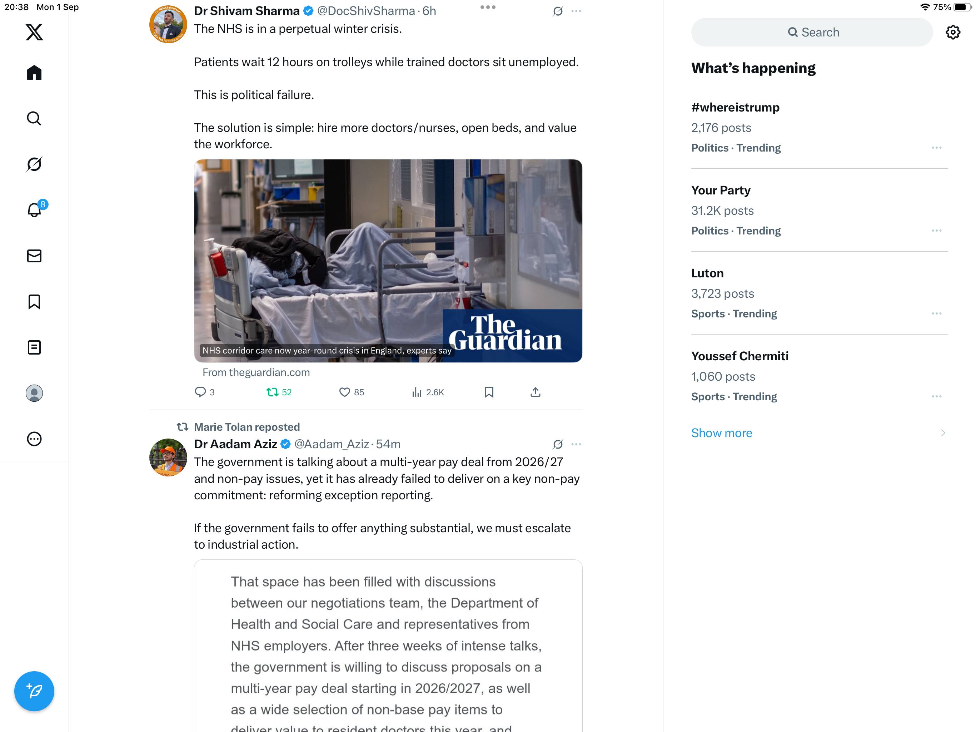Image resolution: width=976 pixels, height=732 pixels.
Task: Click the Search input field
Action: (812, 32)
